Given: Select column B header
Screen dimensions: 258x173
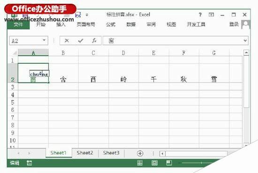Looking at the screenshot, I should click(x=63, y=53).
